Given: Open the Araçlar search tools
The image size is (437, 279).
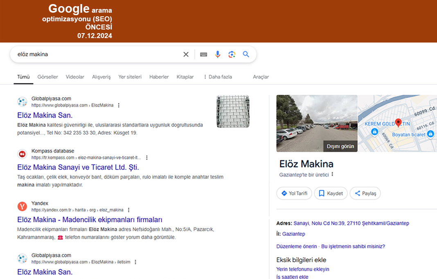Looking at the screenshot, I should coord(261,76).
